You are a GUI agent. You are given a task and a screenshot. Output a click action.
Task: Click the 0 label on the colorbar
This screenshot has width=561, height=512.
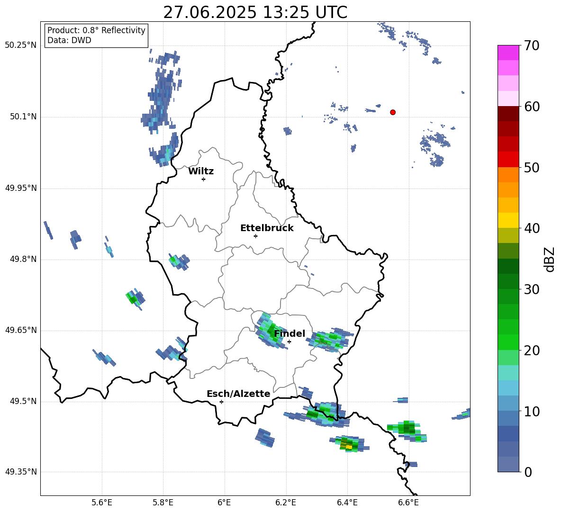point(528,472)
